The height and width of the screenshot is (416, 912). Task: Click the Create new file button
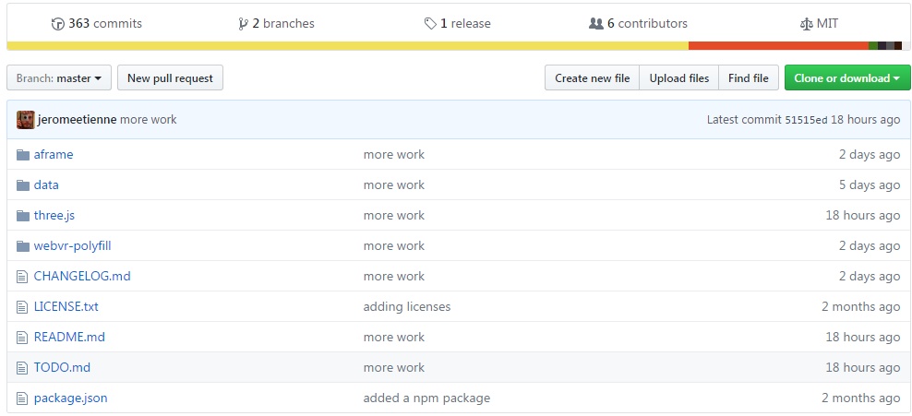(x=592, y=78)
